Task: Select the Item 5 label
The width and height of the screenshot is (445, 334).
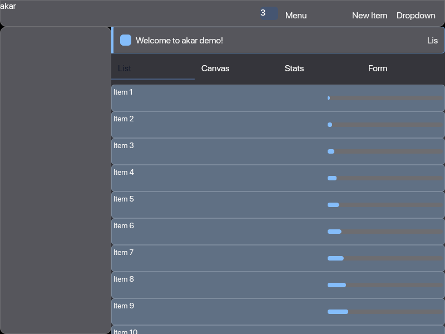Action: click(x=123, y=199)
